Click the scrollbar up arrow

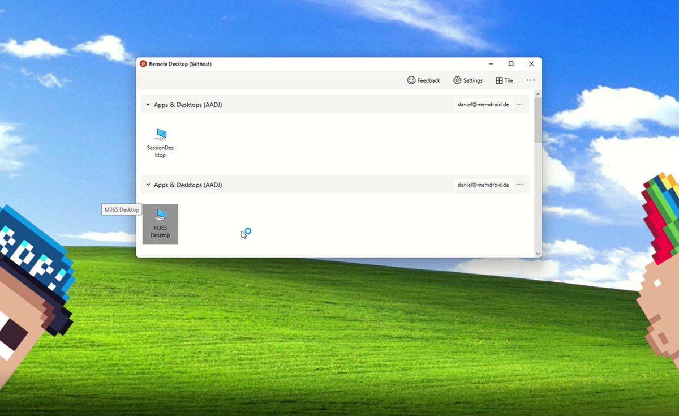pyautogui.click(x=538, y=93)
